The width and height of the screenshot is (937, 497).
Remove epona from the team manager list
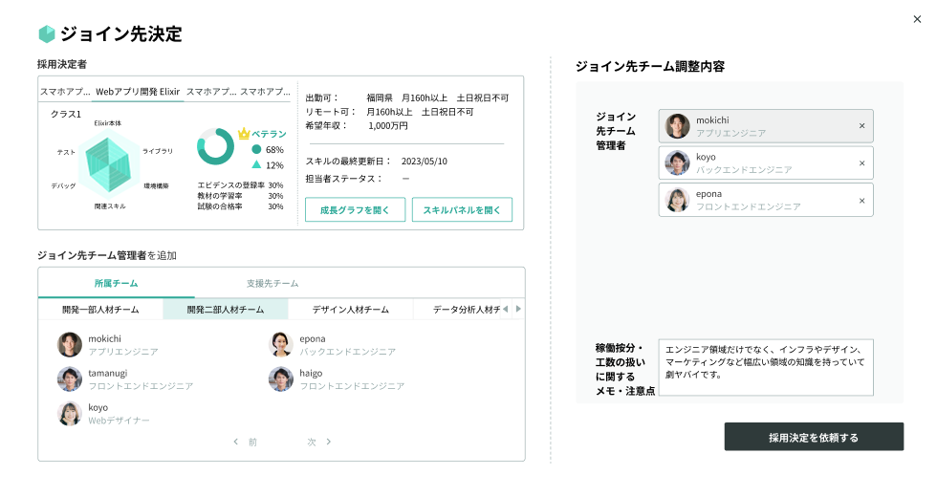click(861, 201)
